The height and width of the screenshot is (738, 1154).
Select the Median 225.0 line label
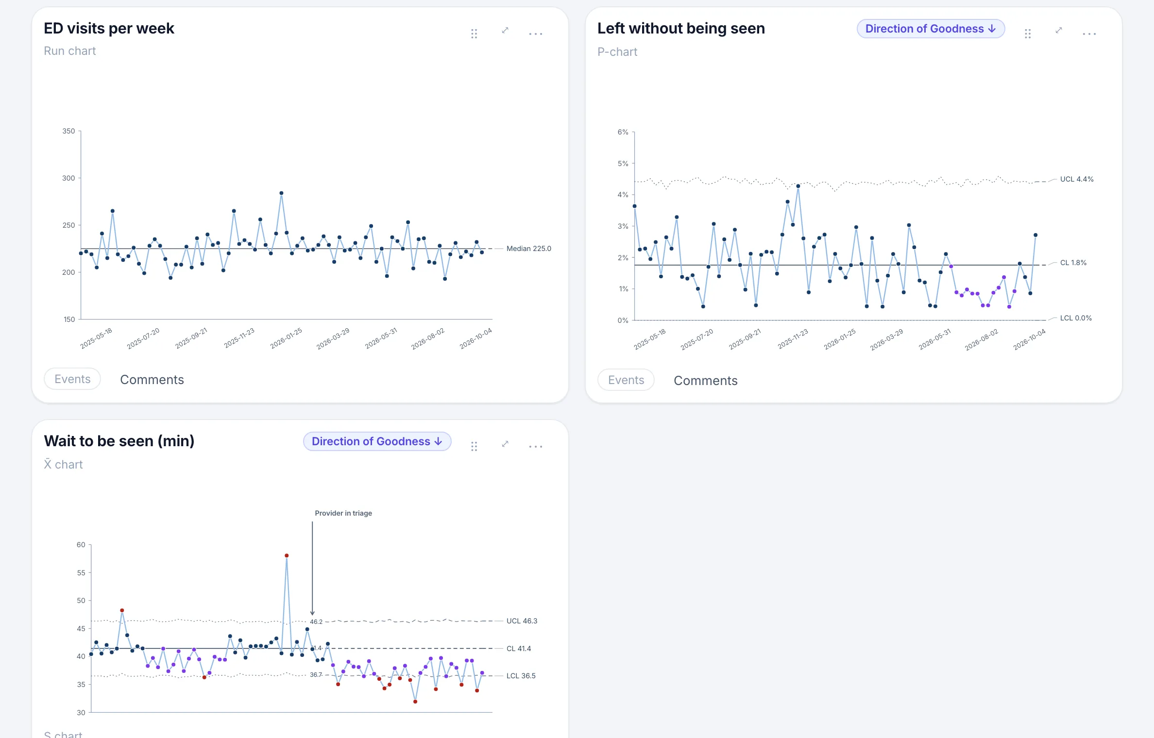coord(529,249)
